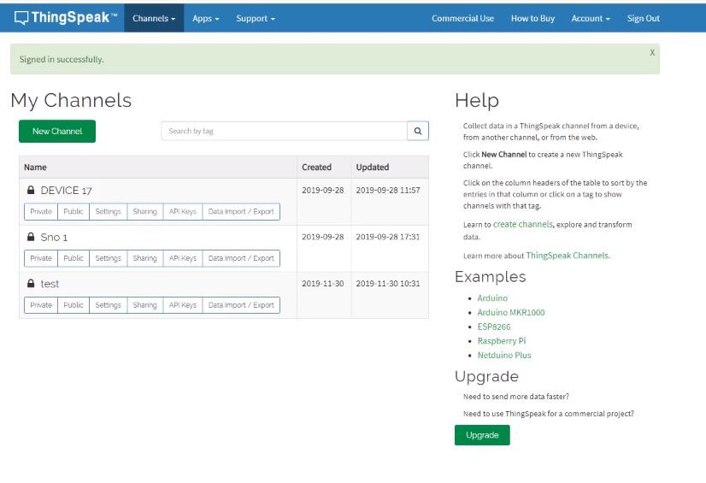Create a New Channel
Viewport: 706px width, 483px height.
pyautogui.click(x=57, y=131)
